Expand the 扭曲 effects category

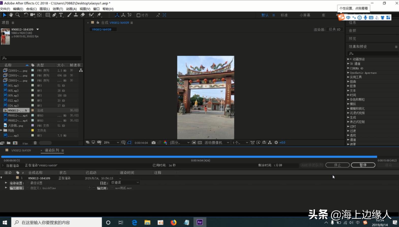point(348,82)
